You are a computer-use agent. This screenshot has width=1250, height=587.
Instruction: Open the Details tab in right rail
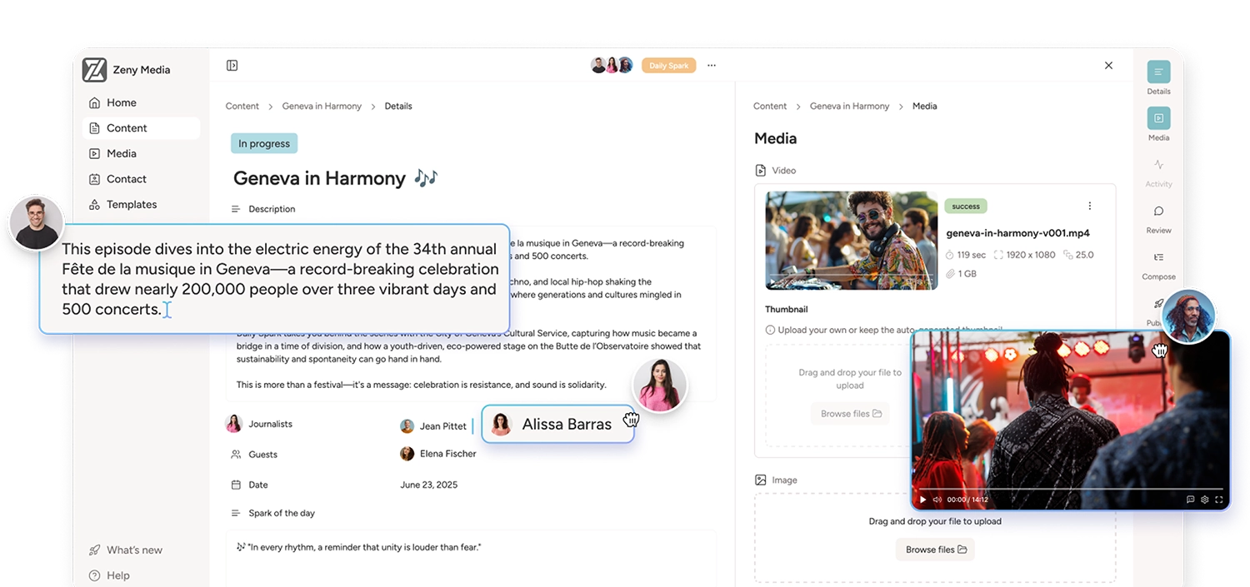click(1158, 78)
